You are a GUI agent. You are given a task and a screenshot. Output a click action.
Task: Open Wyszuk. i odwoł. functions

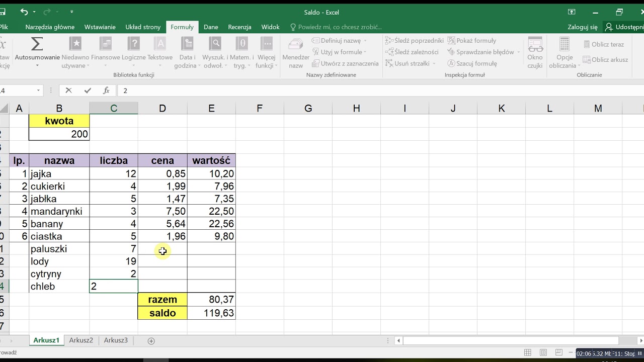pyautogui.click(x=215, y=53)
